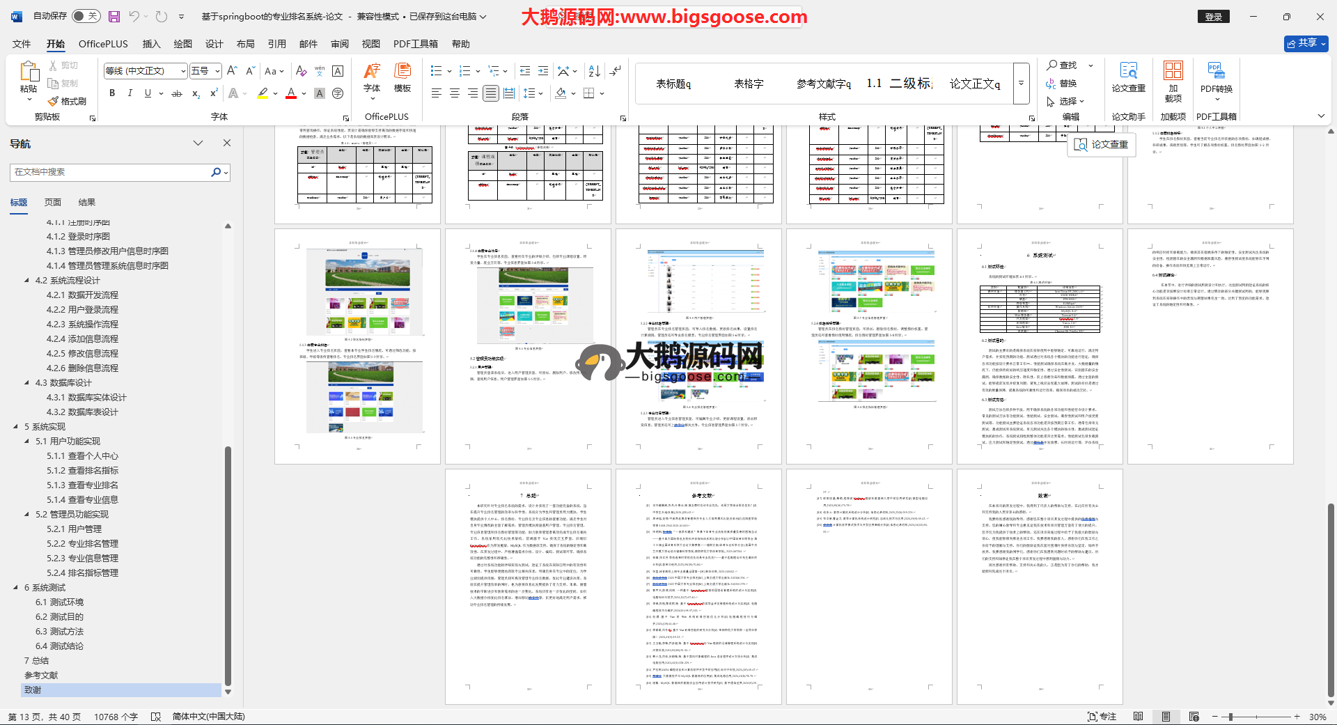Image resolution: width=1337 pixels, height=725 pixels.
Task: Adjust the zoom slider
Action: click(x=1231, y=717)
